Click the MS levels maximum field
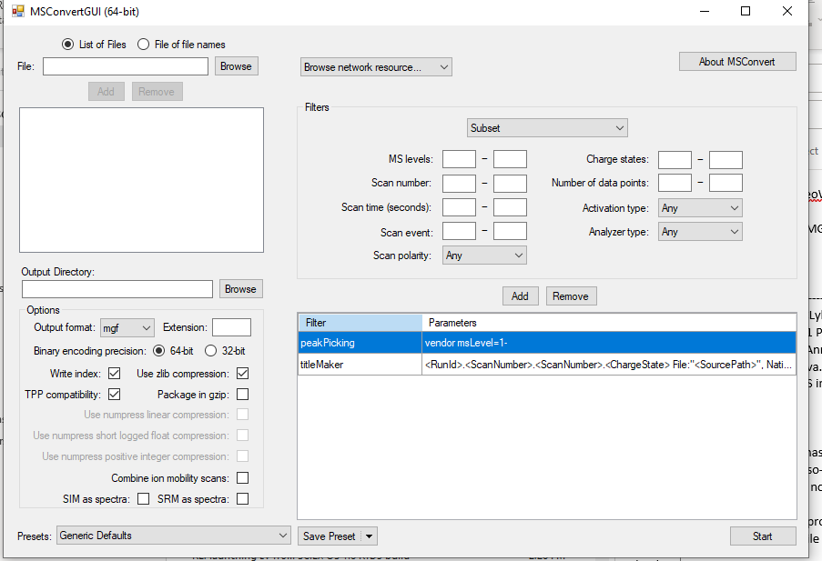Viewport: 822px width, 561px height. click(510, 159)
